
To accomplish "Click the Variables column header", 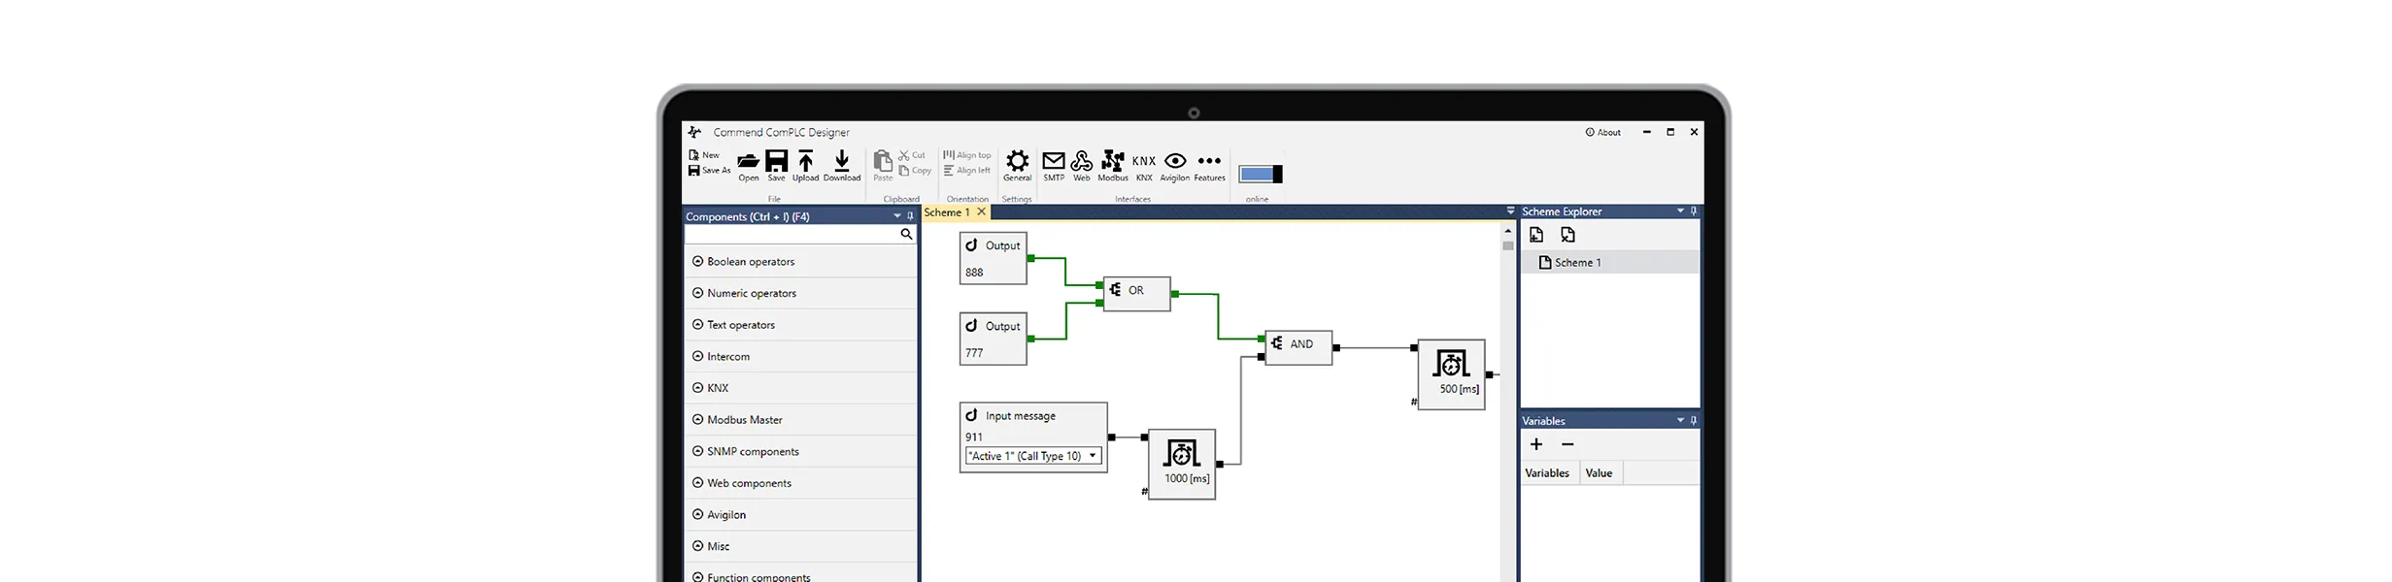I will tap(1547, 473).
